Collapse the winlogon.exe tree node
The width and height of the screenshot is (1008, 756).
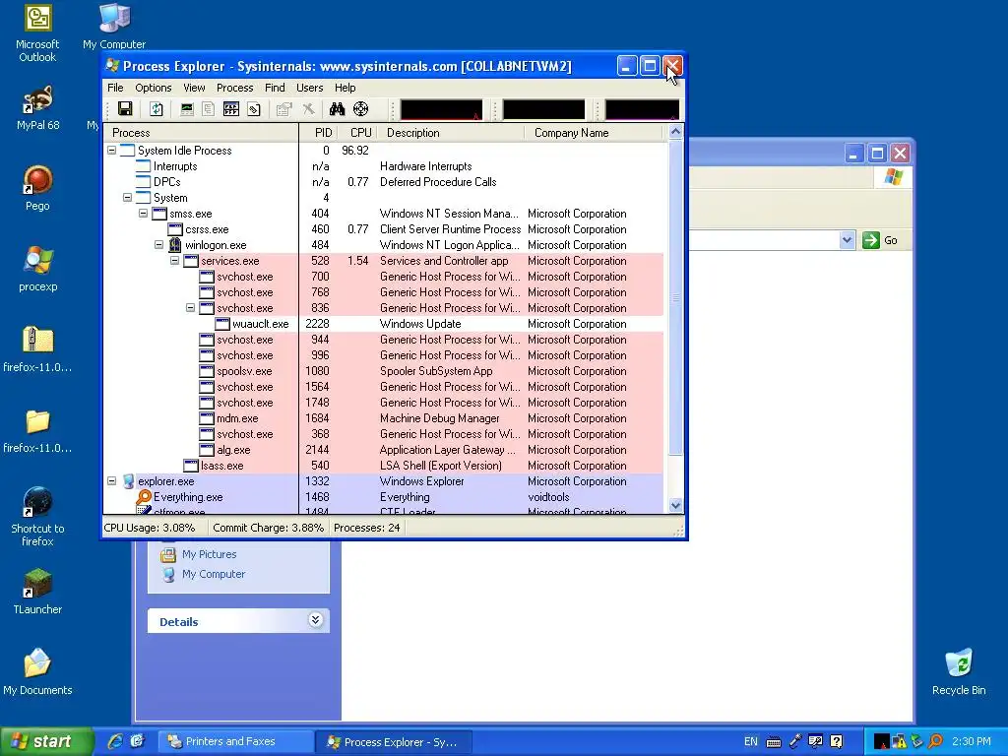[x=158, y=245]
